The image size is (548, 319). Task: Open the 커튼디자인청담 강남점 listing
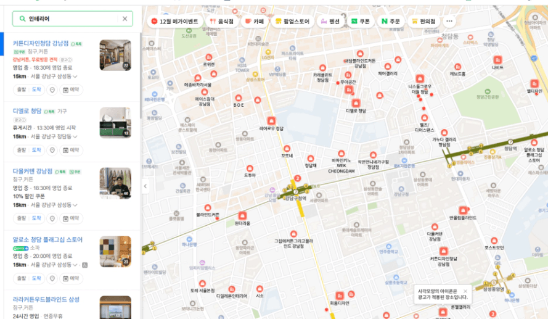click(41, 43)
